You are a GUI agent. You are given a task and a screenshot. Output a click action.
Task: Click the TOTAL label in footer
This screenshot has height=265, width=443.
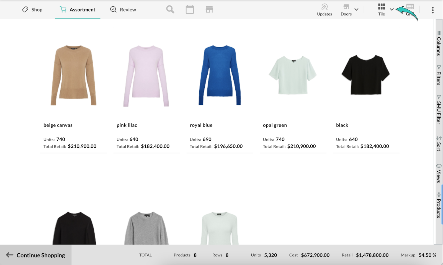point(145,255)
